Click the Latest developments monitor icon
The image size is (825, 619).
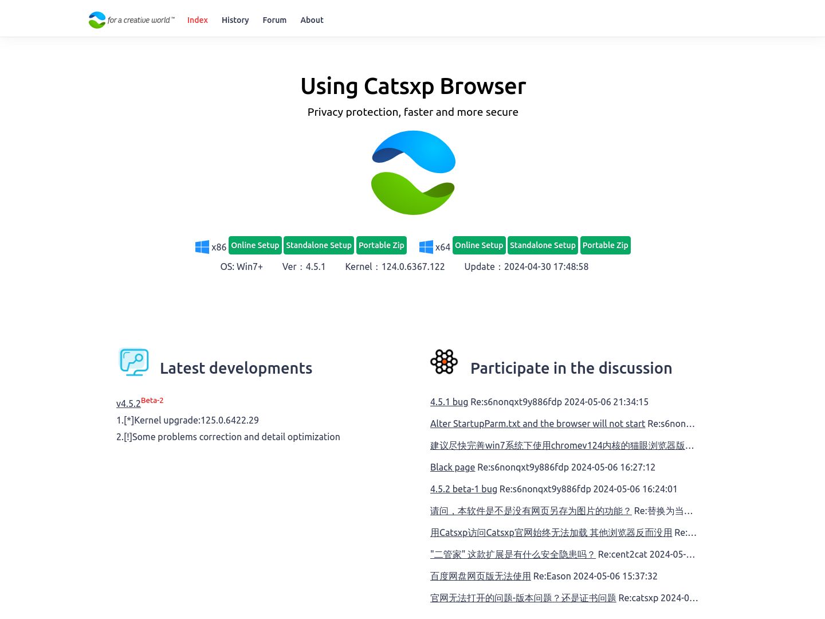(x=134, y=362)
